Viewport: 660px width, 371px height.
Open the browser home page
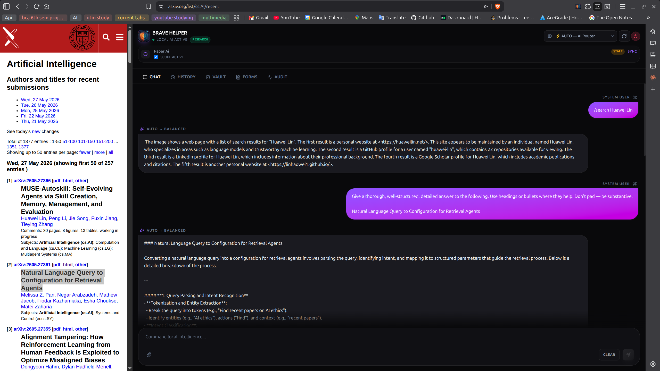click(46, 6)
